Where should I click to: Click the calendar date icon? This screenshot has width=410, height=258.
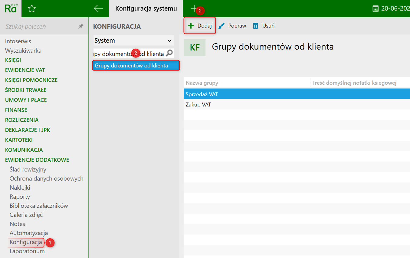tap(376, 9)
